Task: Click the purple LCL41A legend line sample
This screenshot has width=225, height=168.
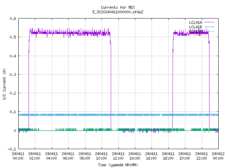Action: click(x=209, y=22)
